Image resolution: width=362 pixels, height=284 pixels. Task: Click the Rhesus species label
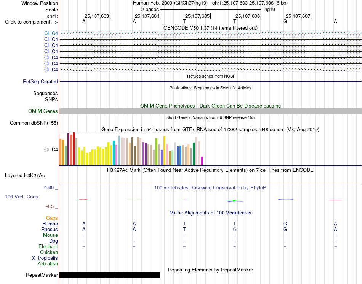point(50,229)
